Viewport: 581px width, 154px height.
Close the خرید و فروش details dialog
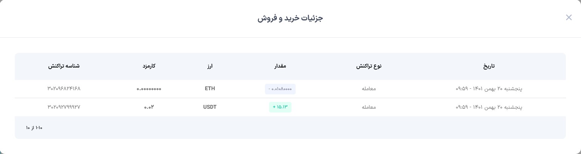[x=569, y=17]
